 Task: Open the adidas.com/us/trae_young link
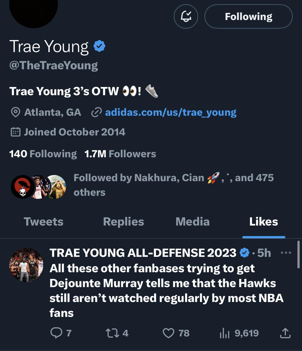click(x=171, y=112)
